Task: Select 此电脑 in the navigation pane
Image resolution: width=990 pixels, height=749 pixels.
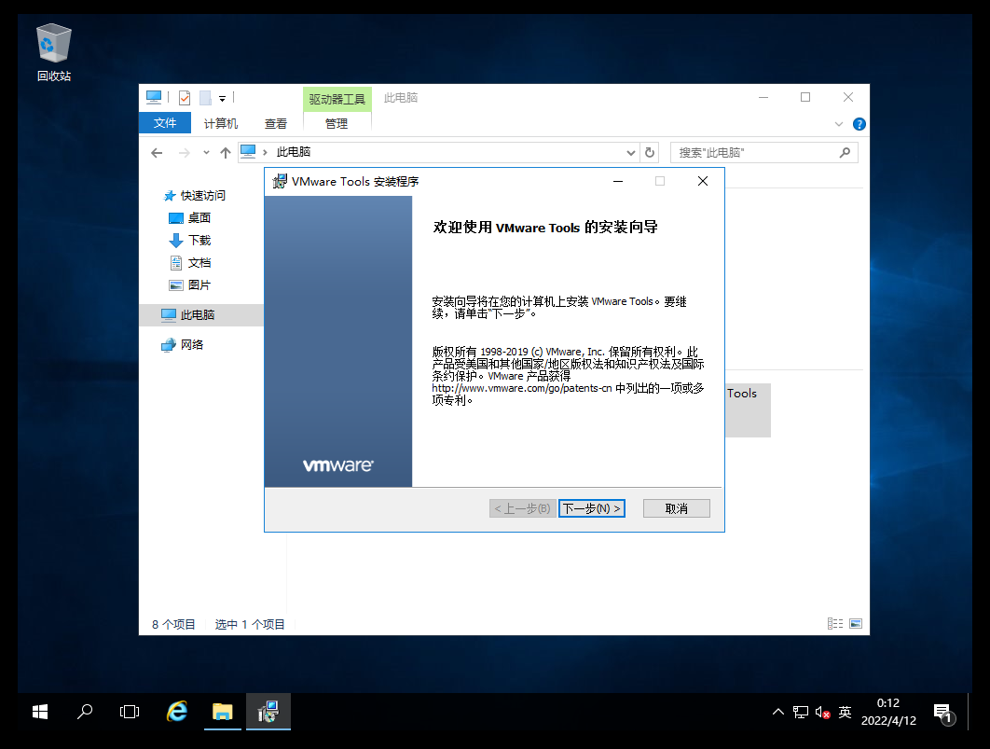Action: [201, 314]
